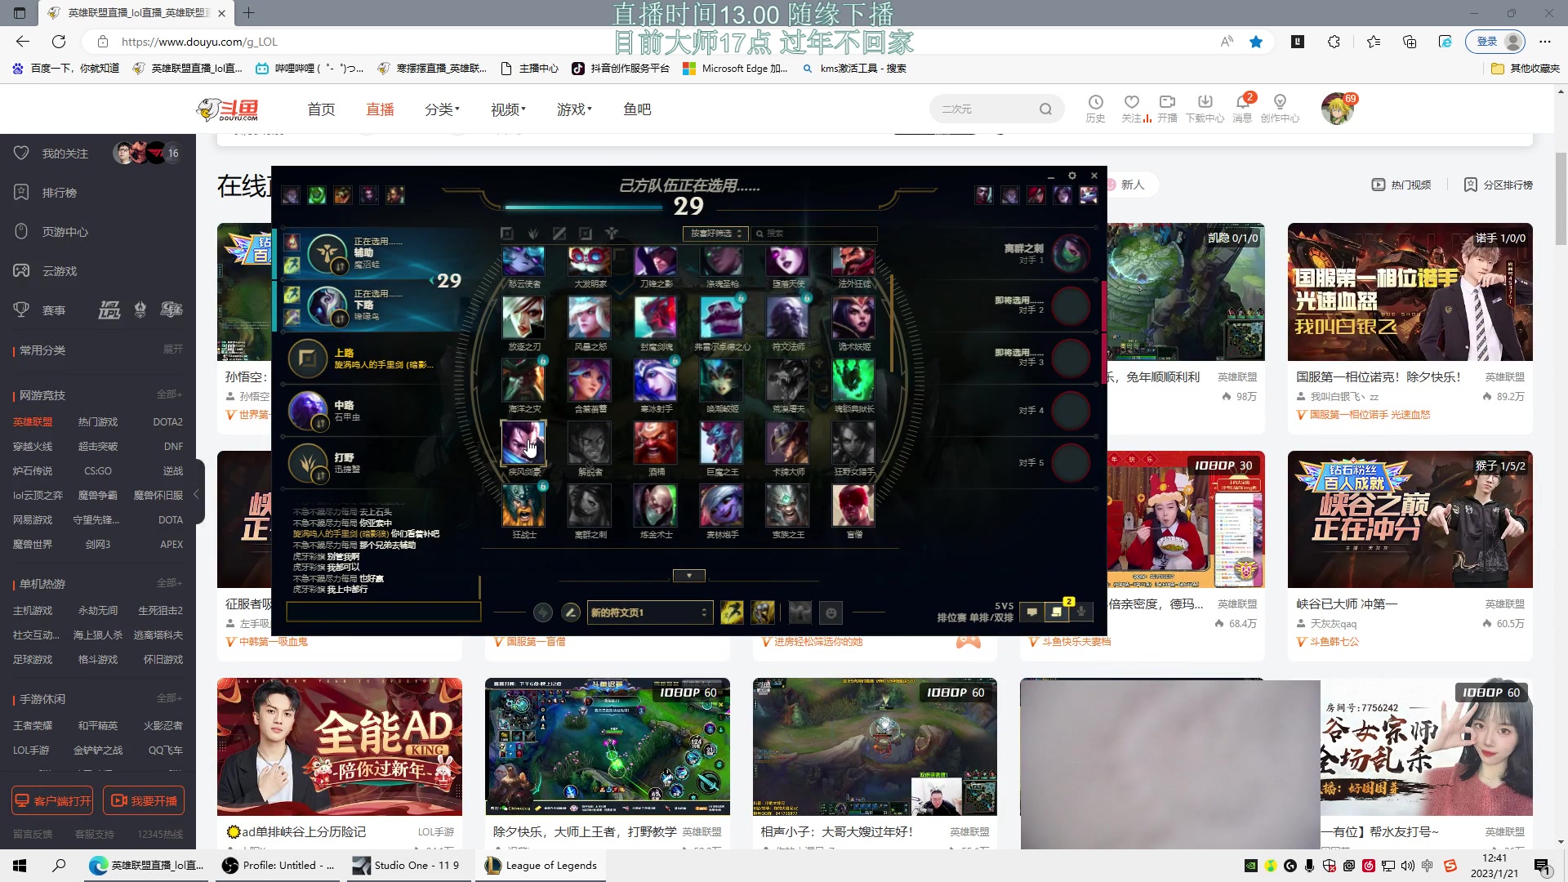Toggle favorite star in the address bar

click(1256, 42)
